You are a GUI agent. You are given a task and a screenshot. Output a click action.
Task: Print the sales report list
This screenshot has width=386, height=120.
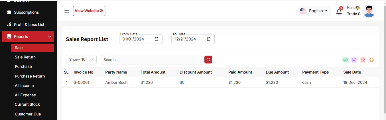coord(371,60)
